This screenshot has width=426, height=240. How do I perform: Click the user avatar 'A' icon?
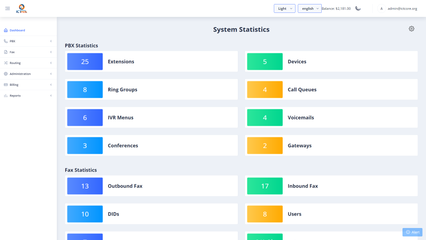point(382,8)
